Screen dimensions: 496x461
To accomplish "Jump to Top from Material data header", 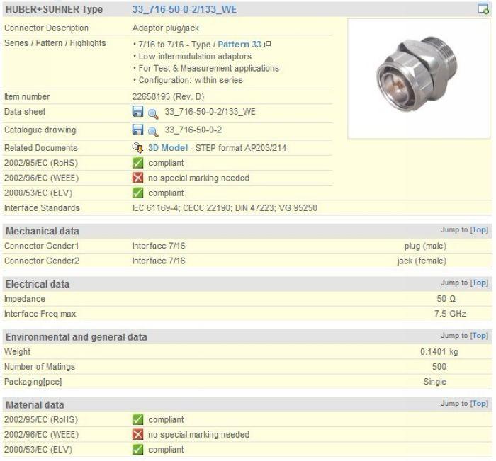I will [x=479, y=403].
